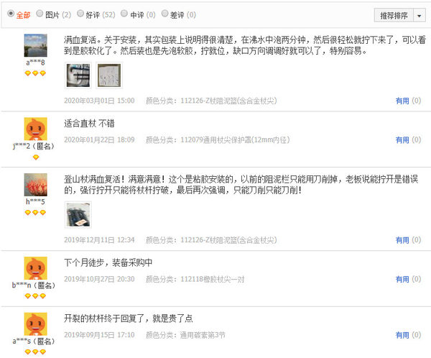Click the single diamond icon under j***2
431x358 pixels.
[x=36, y=157]
